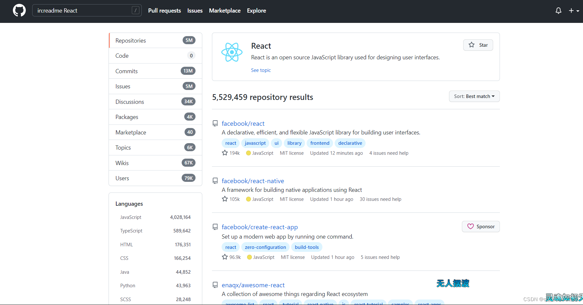Select Packages filter in sidebar
Screen dimensions: 583x305
coord(156,117)
